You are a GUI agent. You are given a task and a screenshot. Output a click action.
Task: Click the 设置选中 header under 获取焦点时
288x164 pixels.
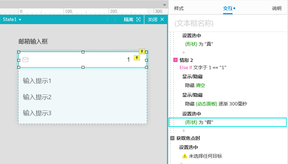(189, 147)
